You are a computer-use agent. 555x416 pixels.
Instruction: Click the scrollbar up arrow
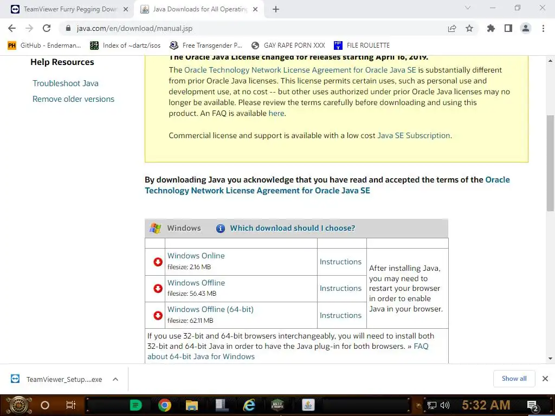pos(551,61)
